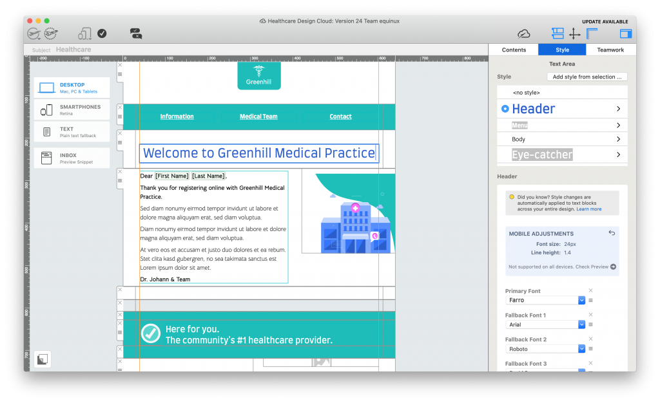Click the [First Name] placeholder

pos(171,176)
